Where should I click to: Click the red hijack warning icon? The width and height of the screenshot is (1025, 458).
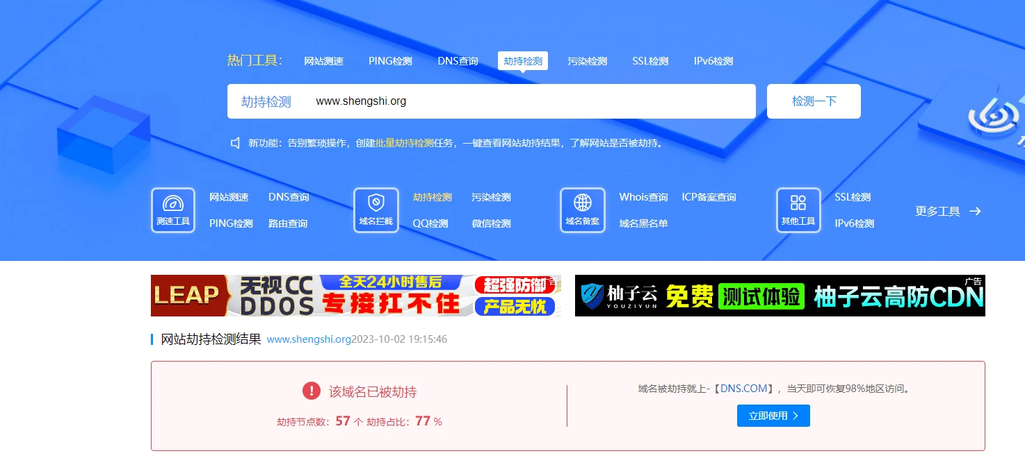click(311, 391)
